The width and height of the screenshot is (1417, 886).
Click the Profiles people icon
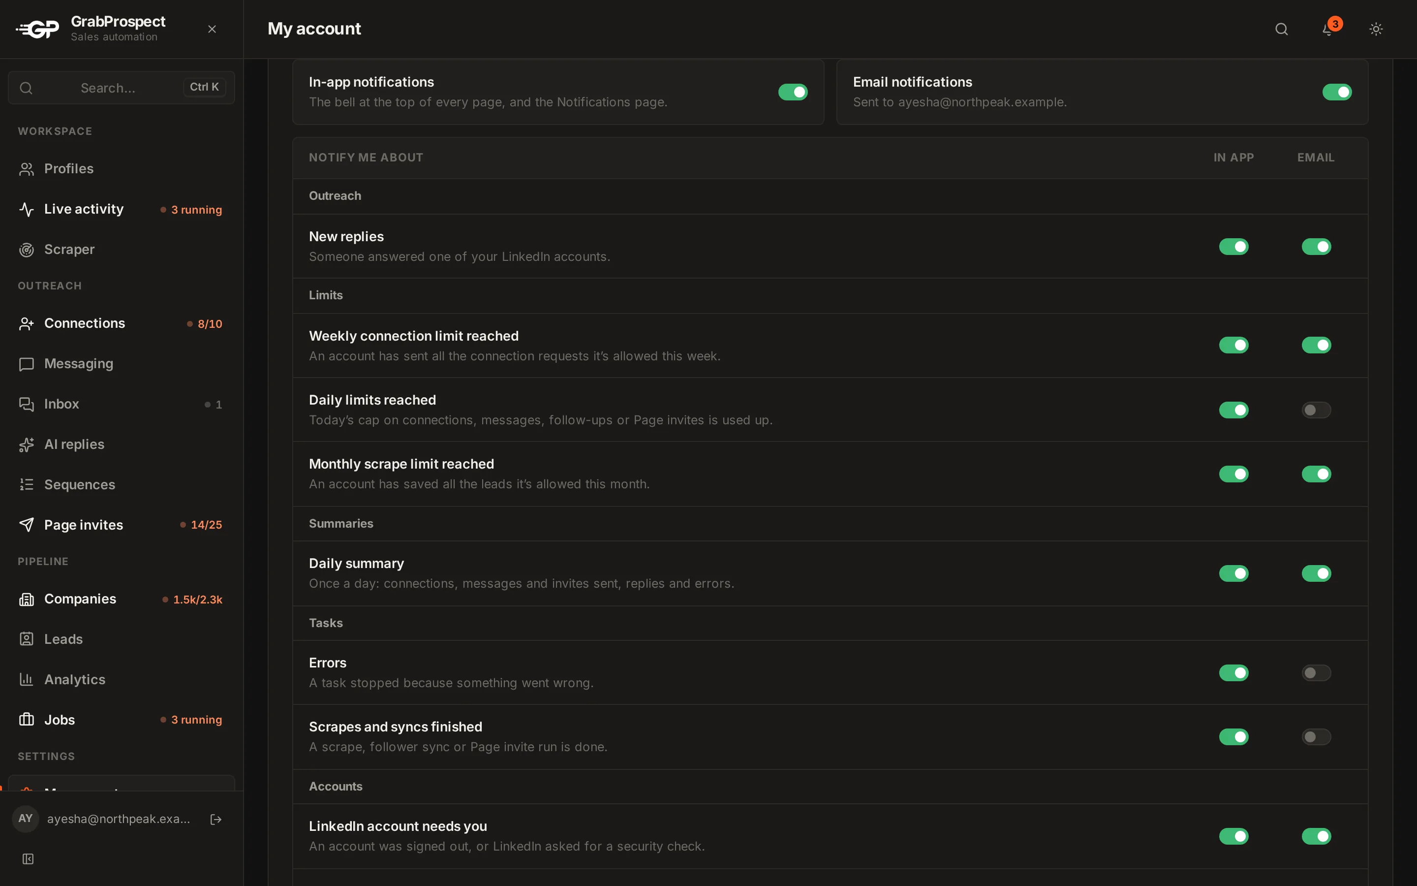[x=27, y=169]
